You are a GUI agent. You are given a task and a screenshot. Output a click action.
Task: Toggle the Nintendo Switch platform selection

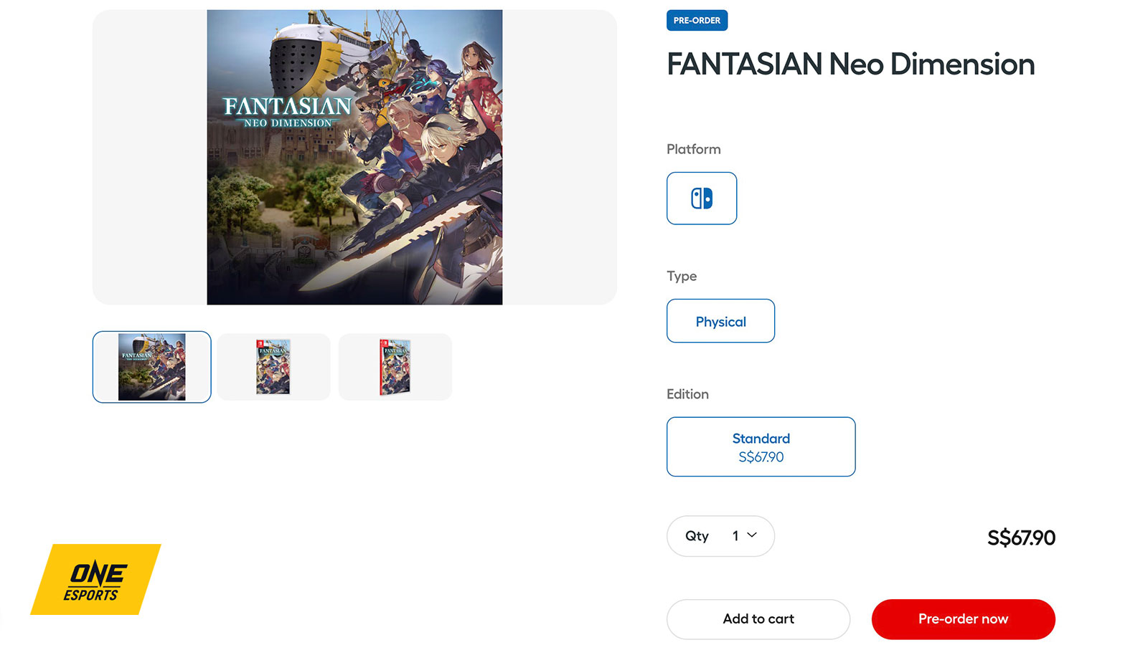[702, 199]
